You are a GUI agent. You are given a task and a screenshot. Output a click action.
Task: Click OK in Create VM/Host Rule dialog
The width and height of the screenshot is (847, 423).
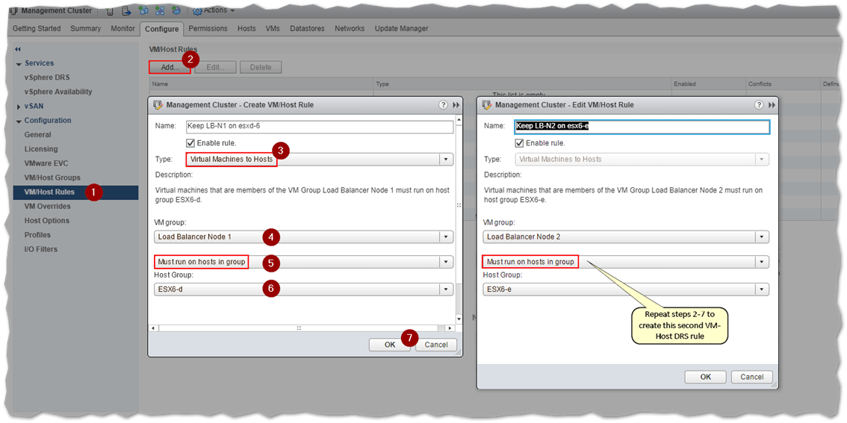390,345
